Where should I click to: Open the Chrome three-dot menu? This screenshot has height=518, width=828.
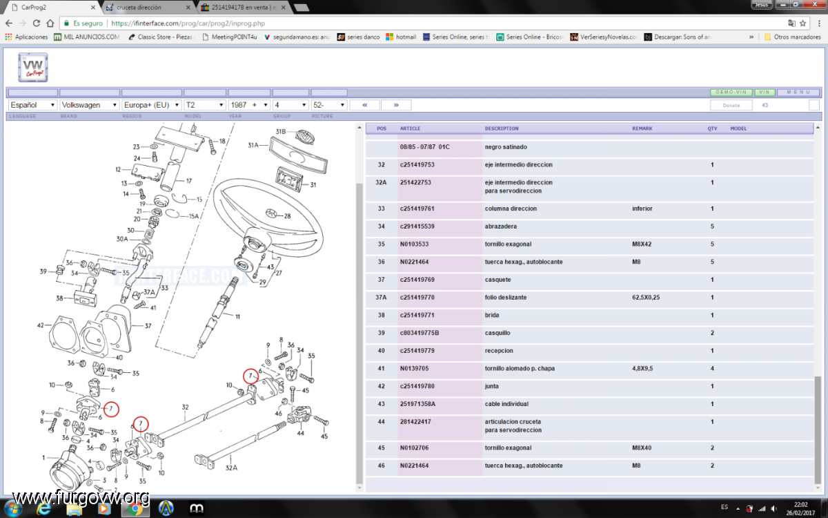coord(818,23)
